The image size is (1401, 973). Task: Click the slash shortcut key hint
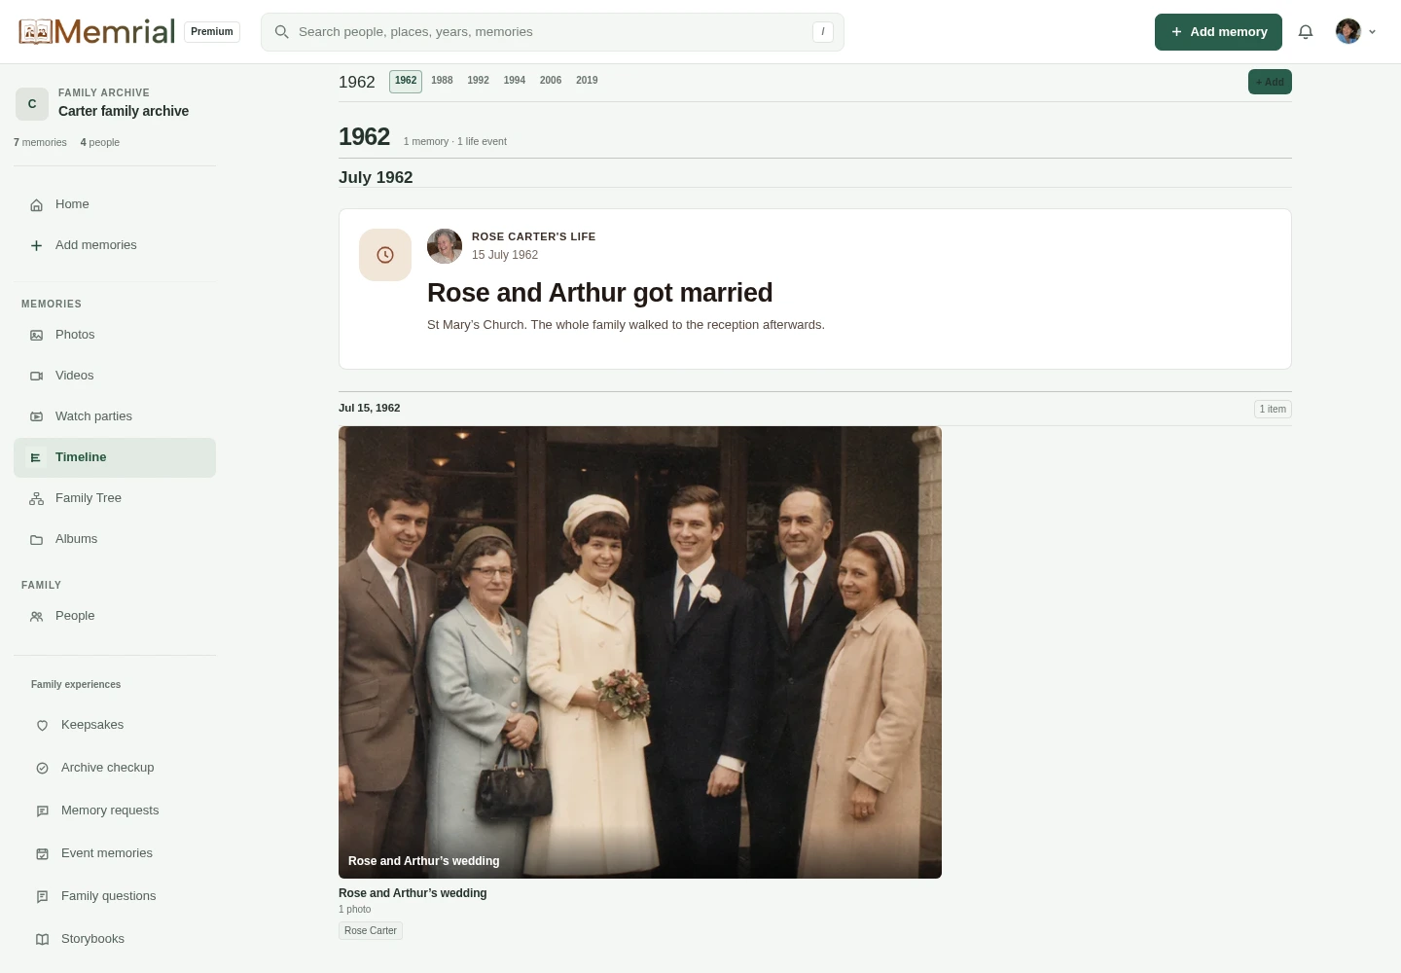pos(823,32)
